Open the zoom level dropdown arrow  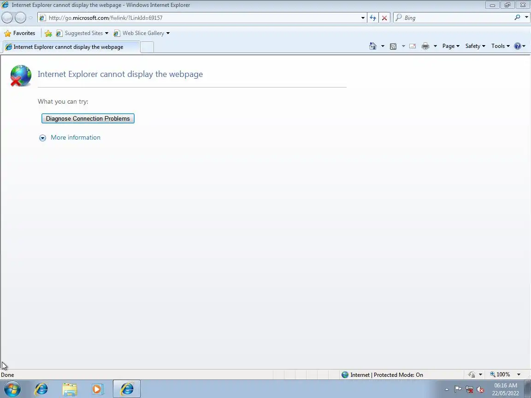pos(519,375)
